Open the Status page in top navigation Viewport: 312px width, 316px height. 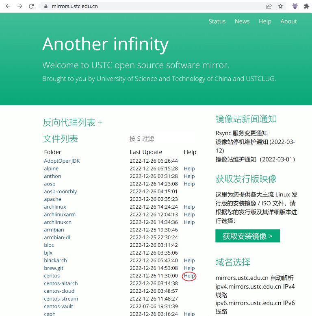click(x=217, y=21)
